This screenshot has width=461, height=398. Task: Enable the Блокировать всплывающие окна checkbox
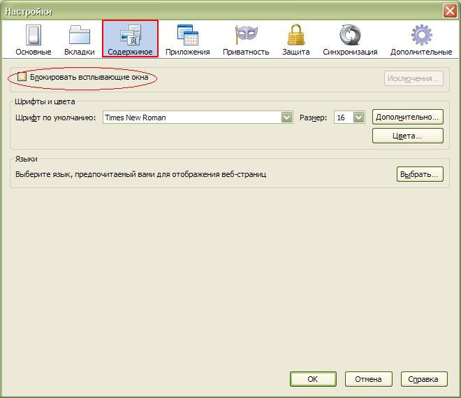[22, 77]
